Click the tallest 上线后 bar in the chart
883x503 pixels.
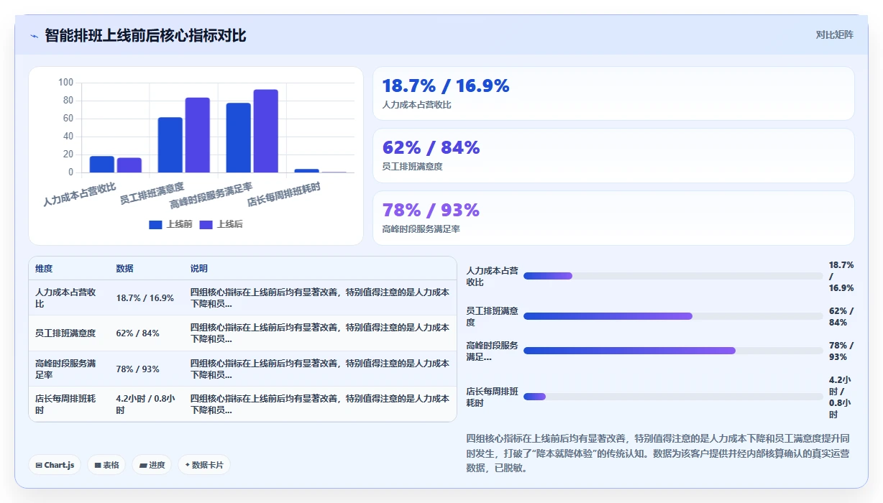(265, 131)
